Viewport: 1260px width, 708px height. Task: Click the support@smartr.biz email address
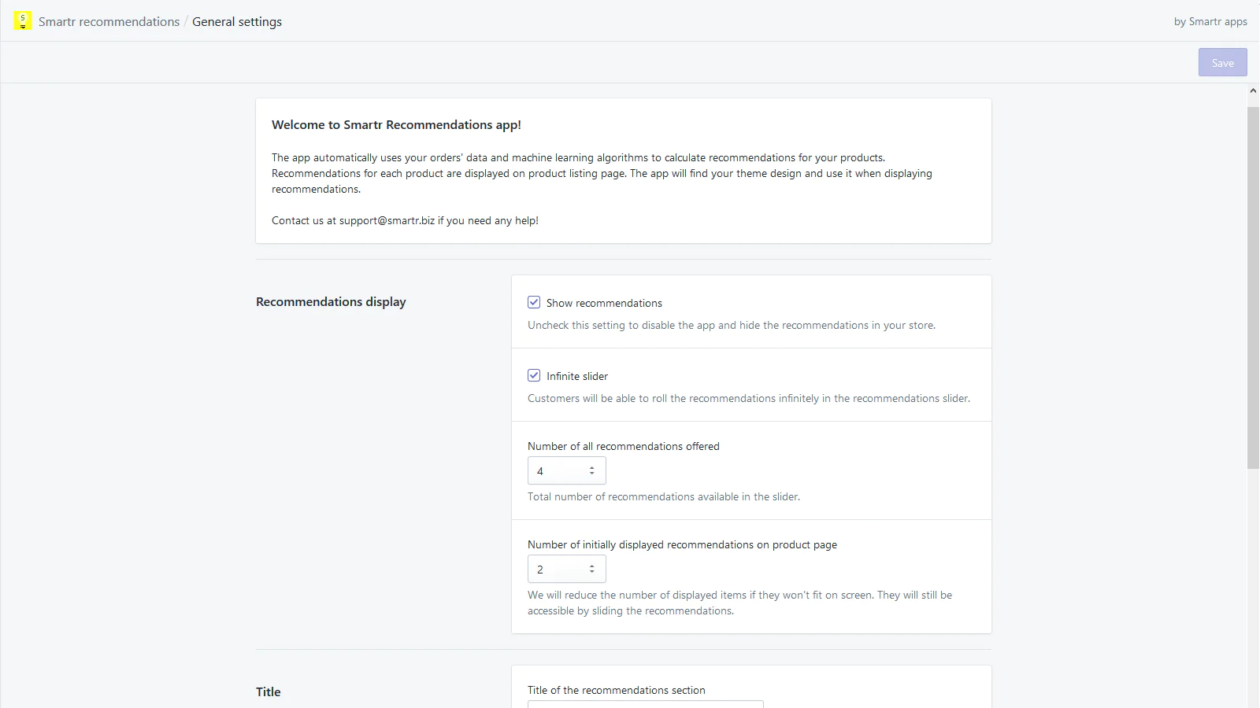point(387,221)
